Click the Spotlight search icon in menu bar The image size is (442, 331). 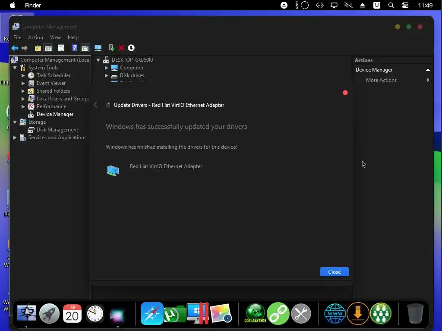pyautogui.click(x=391, y=5)
